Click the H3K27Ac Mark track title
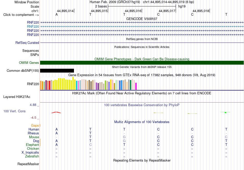The image size is (244, 170). pyautogui.click(x=142, y=93)
